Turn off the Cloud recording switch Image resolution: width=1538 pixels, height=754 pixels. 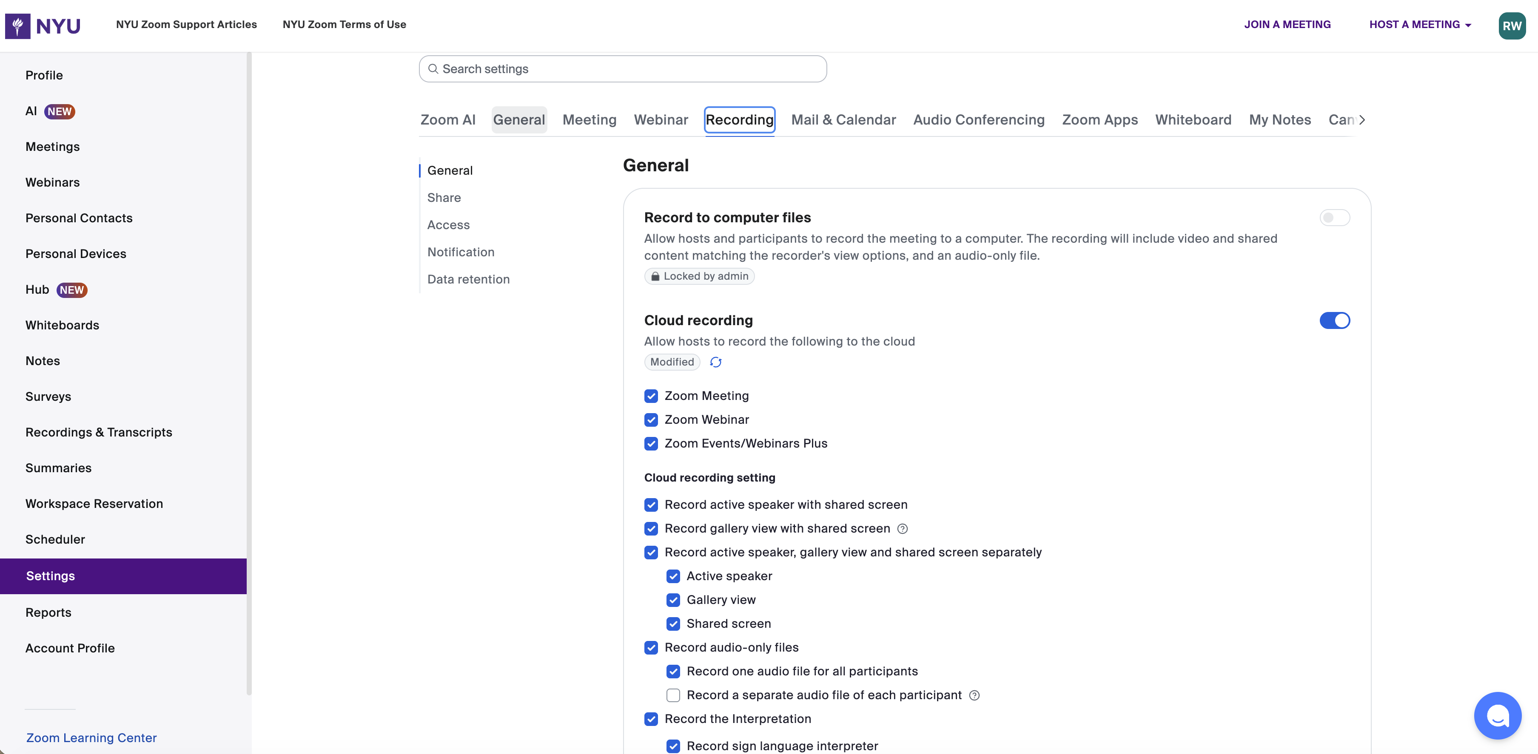tap(1334, 320)
